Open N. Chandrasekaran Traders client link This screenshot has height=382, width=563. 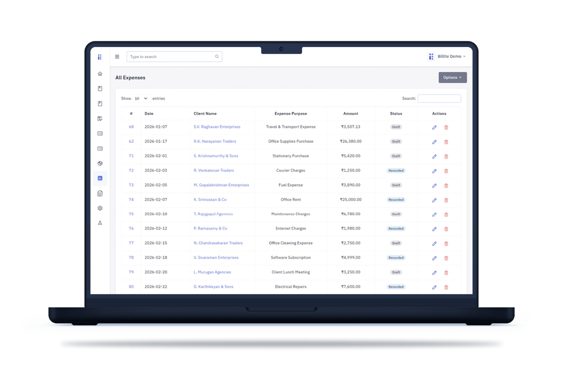coord(218,243)
